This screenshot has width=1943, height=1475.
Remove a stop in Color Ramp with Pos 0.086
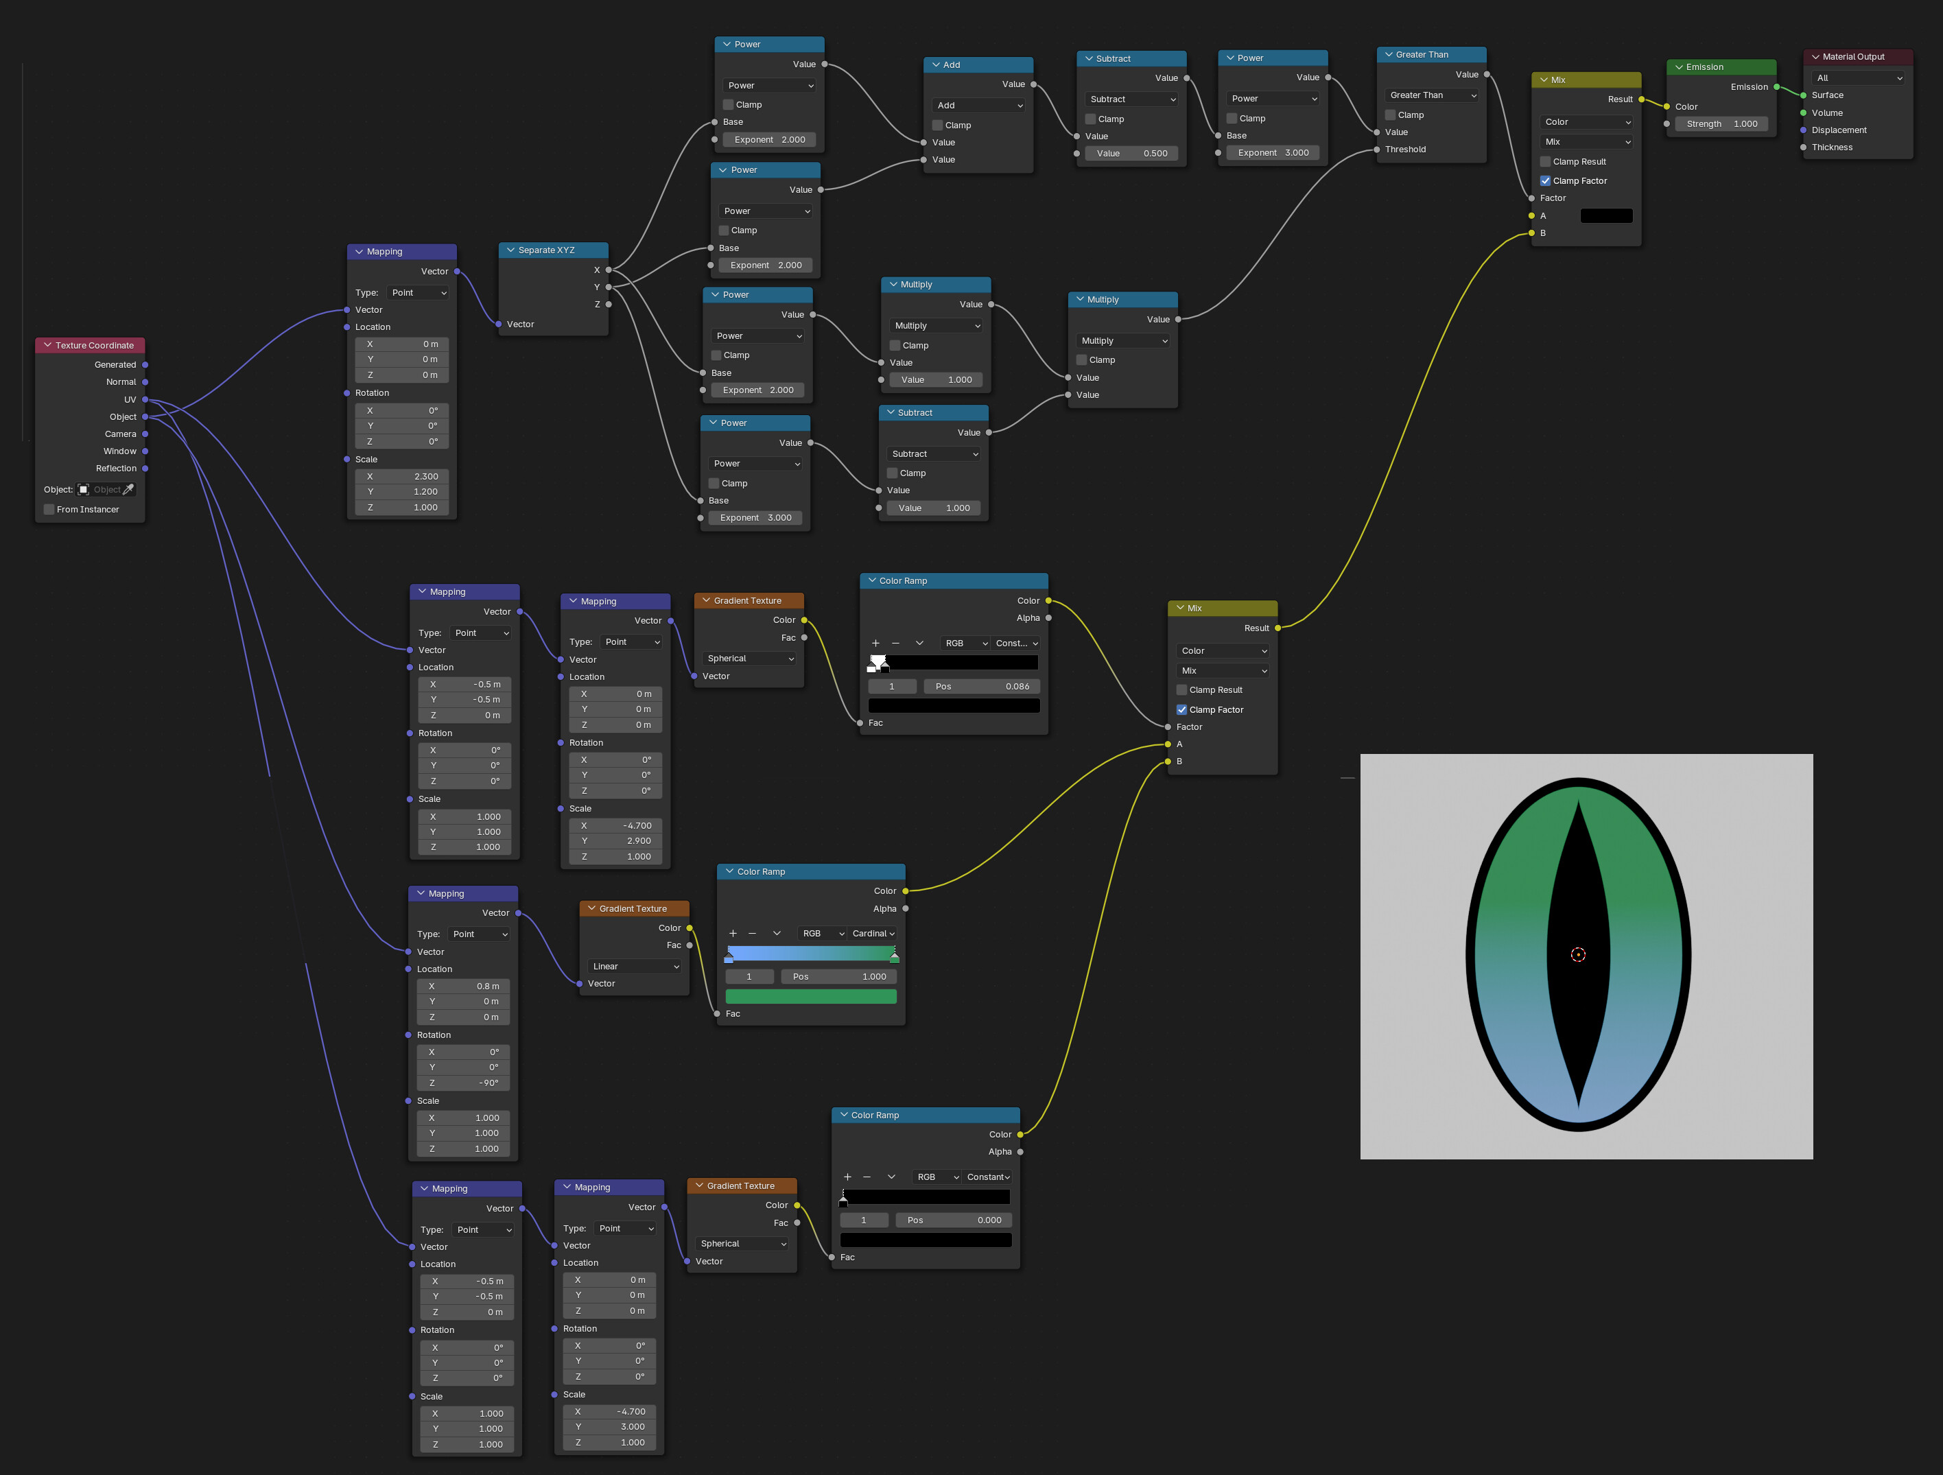point(895,643)
